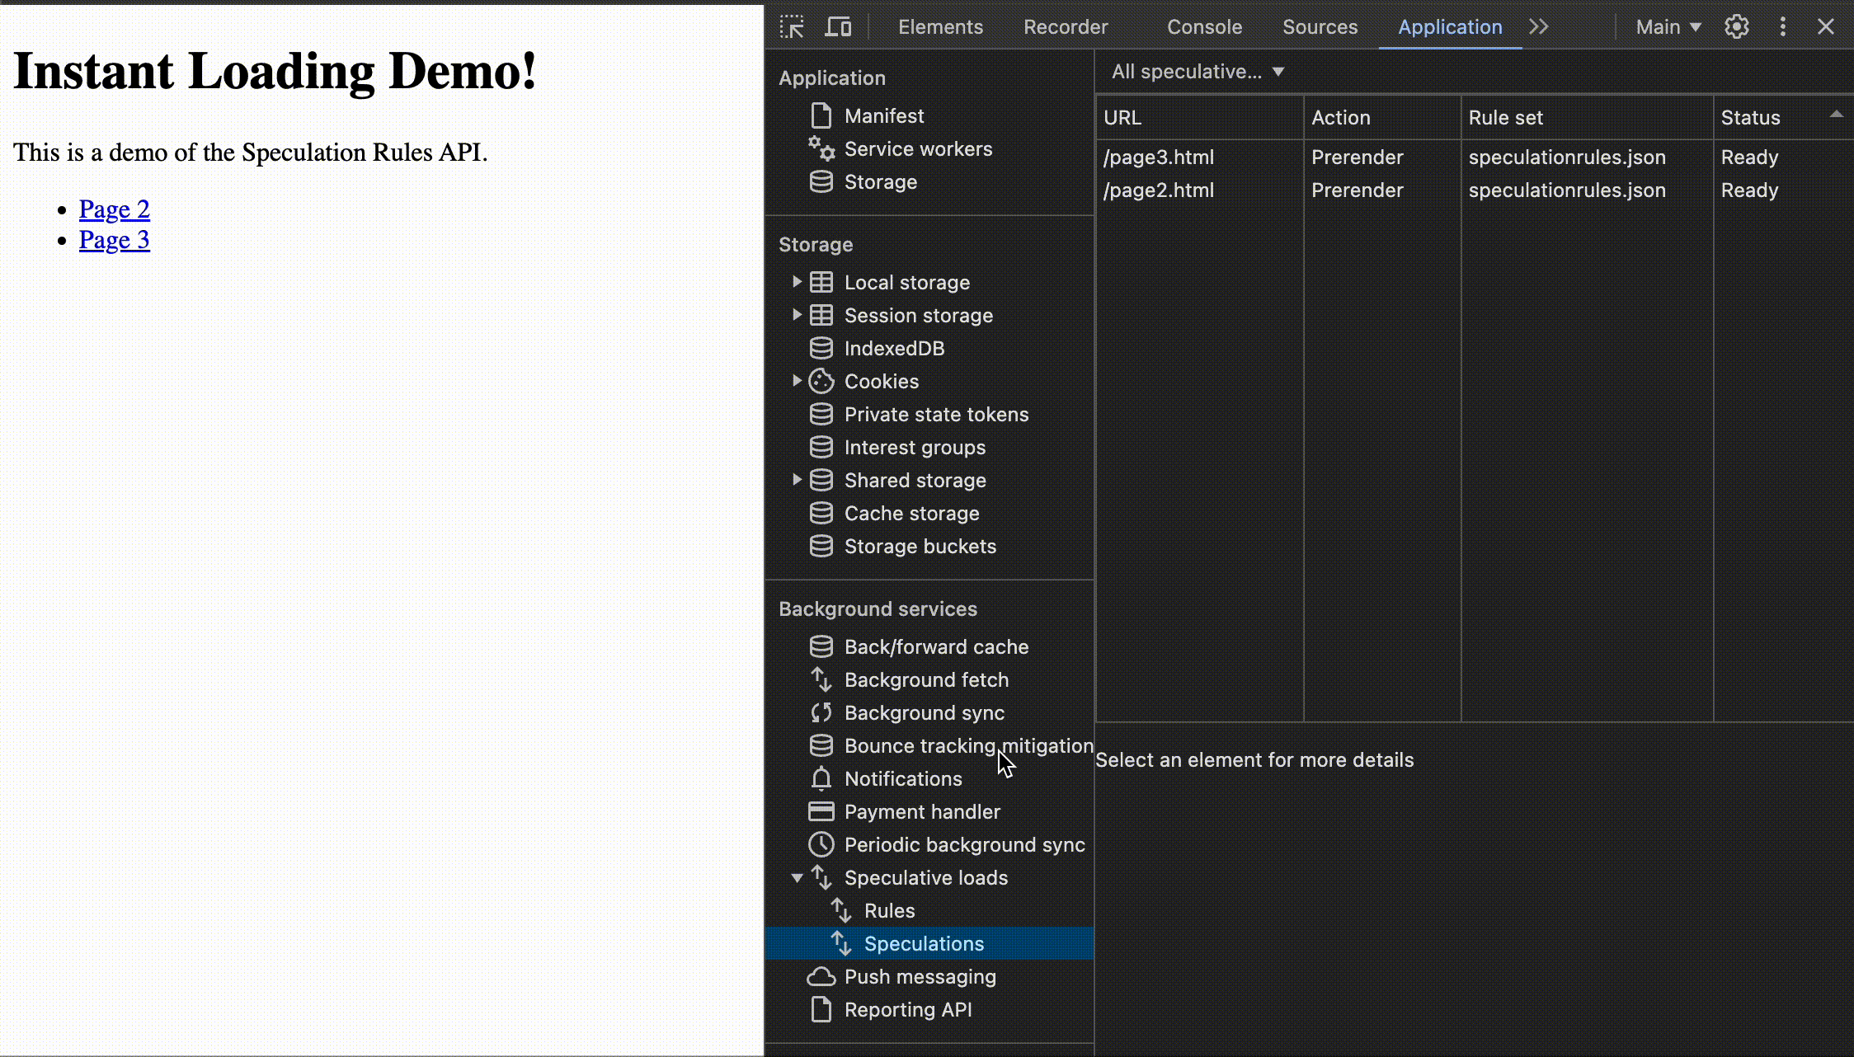Click the Interest groups database icon
This screenshot has width=1854, height=1057.
821,447
